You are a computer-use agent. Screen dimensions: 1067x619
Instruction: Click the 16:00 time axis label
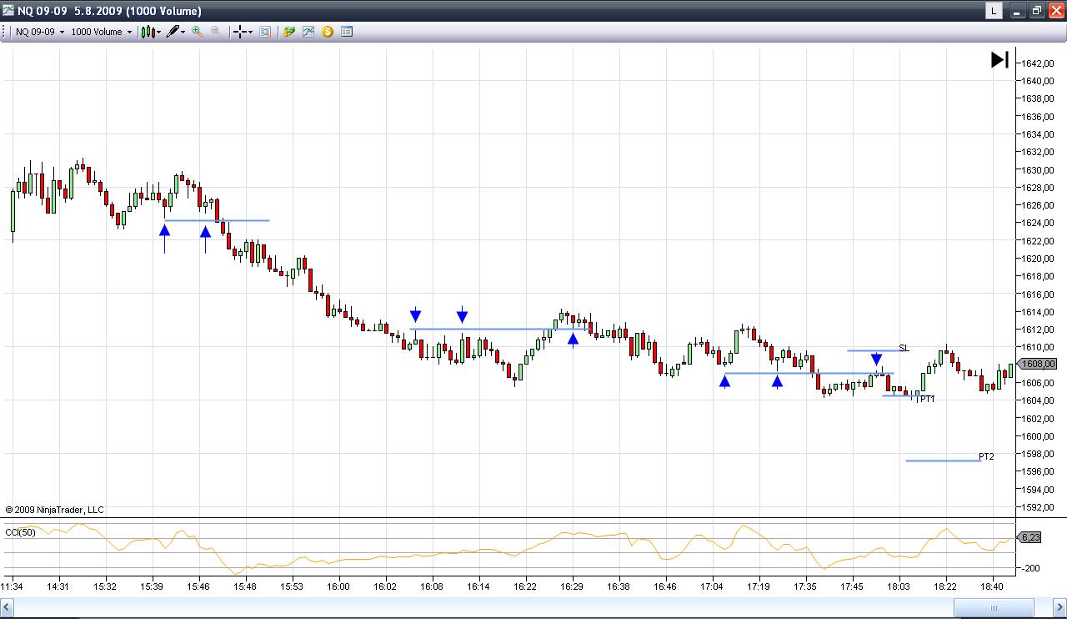click(x=338, y=587)
